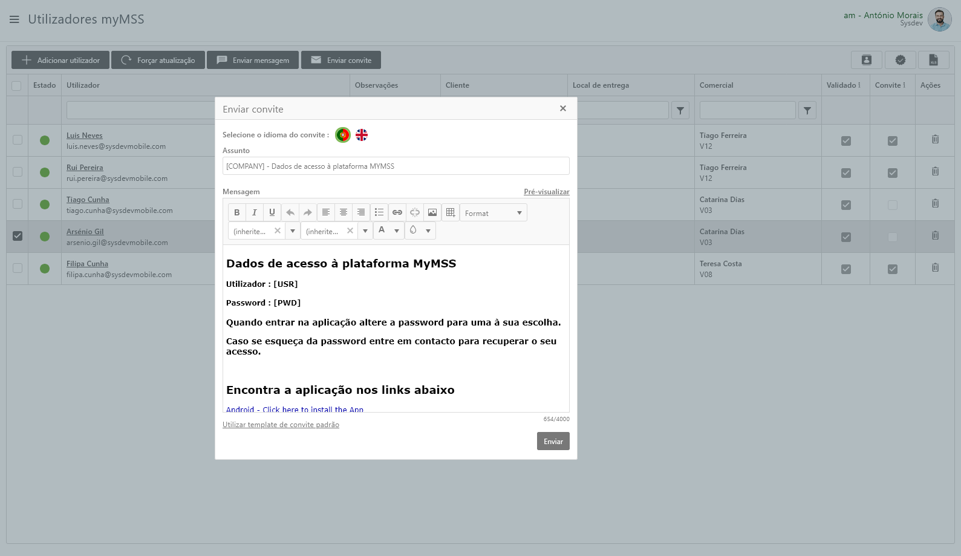Toggle the select-all header checkbox
961x556 pixels.
point(16,86)
